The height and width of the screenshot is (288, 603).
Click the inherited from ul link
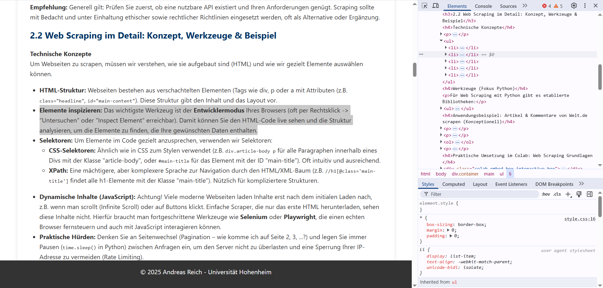click(x=454, y=282)
